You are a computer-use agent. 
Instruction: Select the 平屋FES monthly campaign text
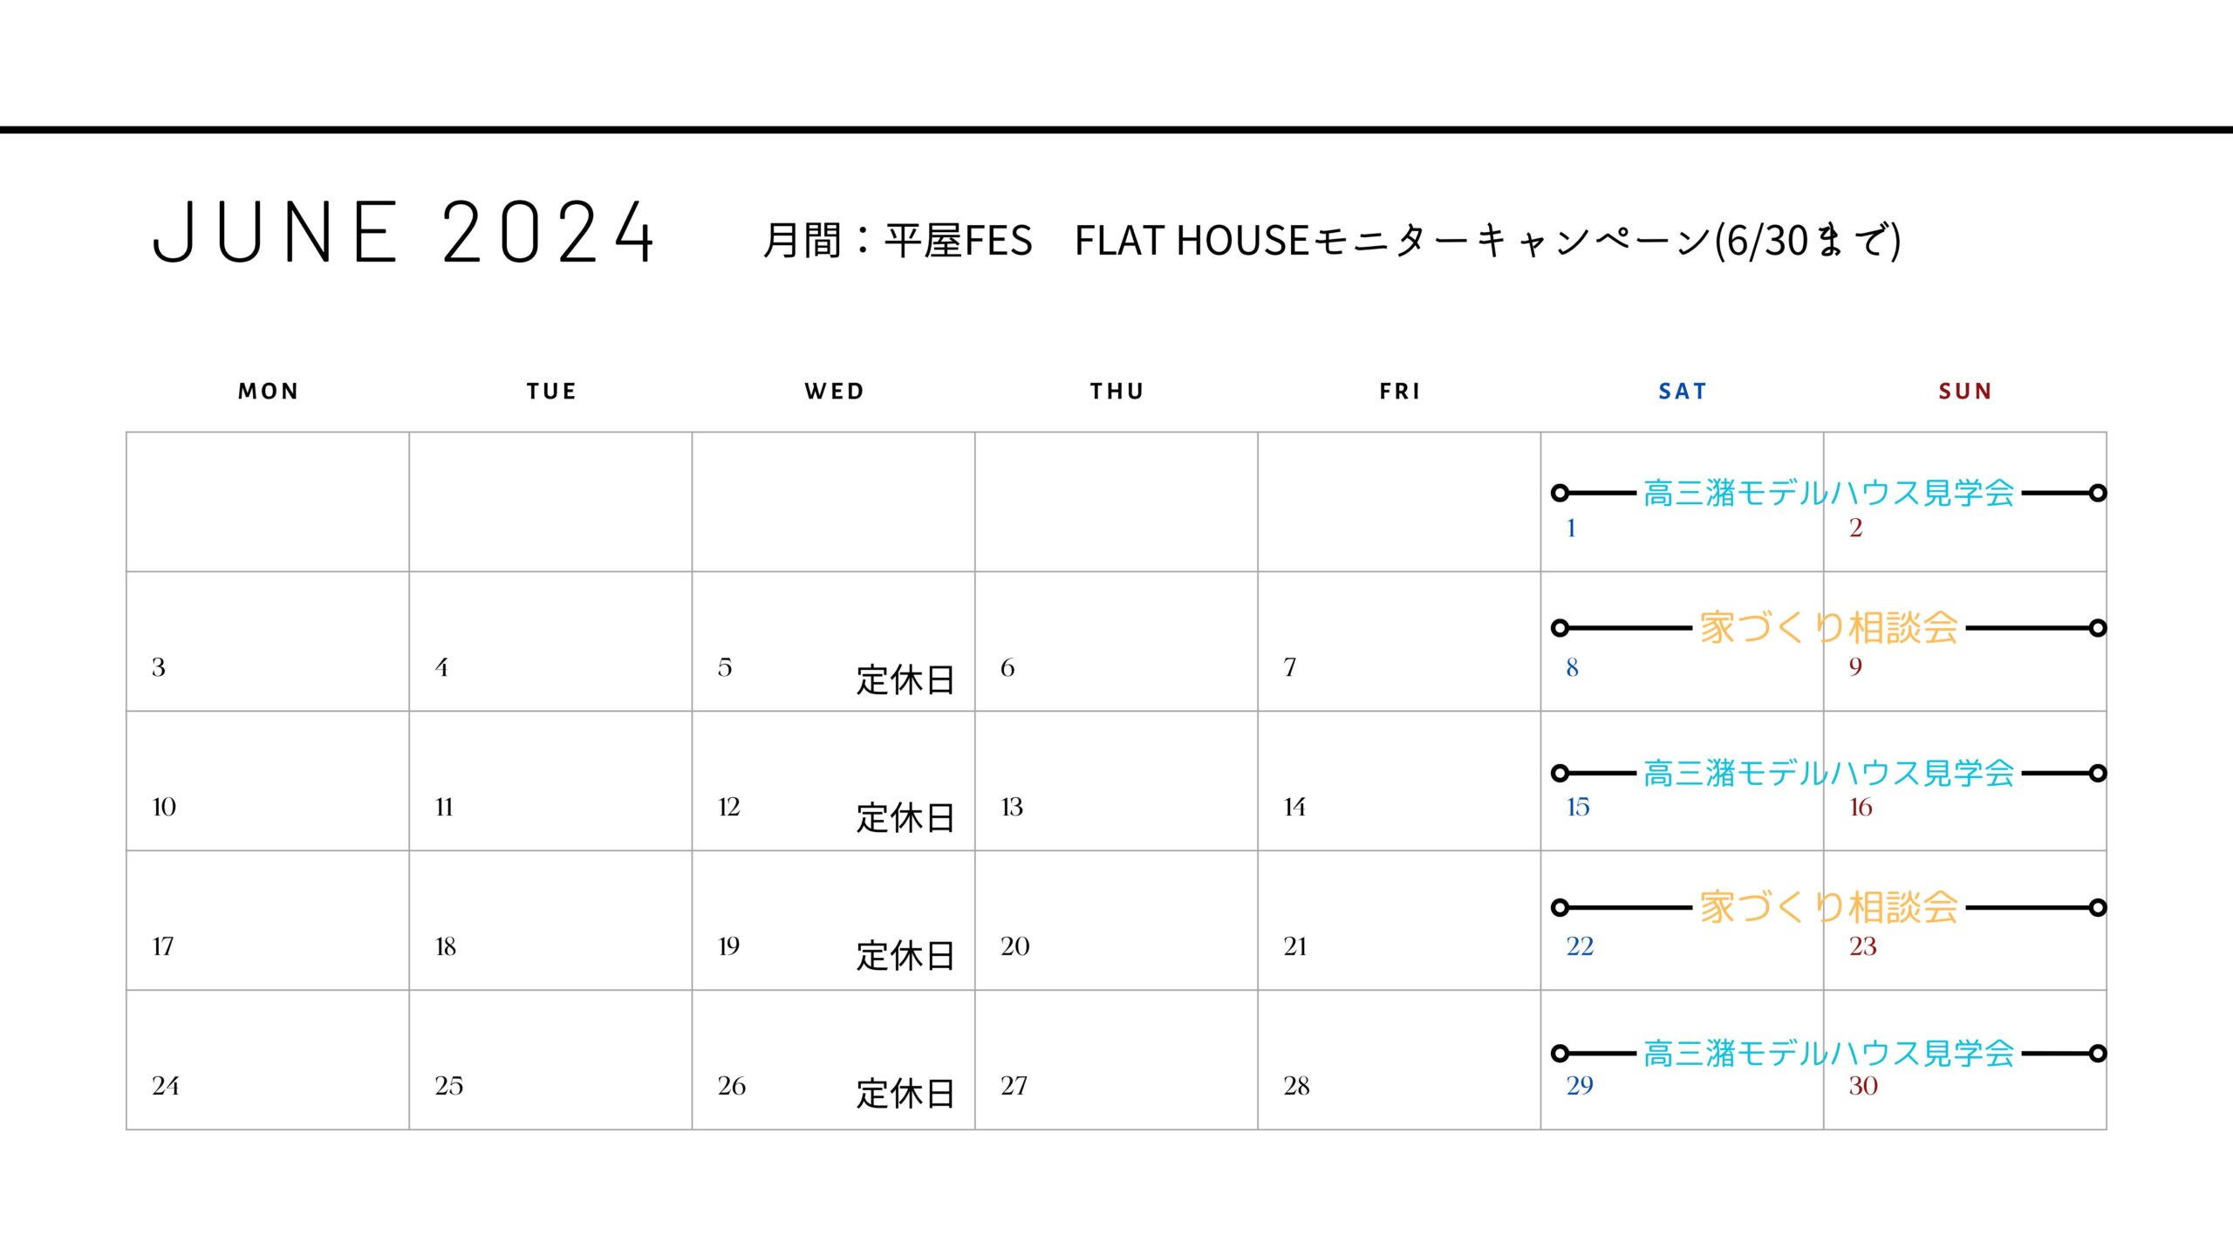1331,240
